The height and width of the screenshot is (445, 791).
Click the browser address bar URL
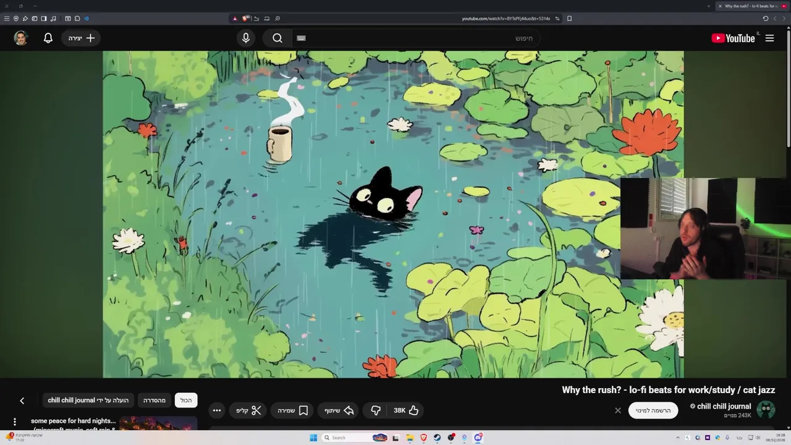(505, 19)
